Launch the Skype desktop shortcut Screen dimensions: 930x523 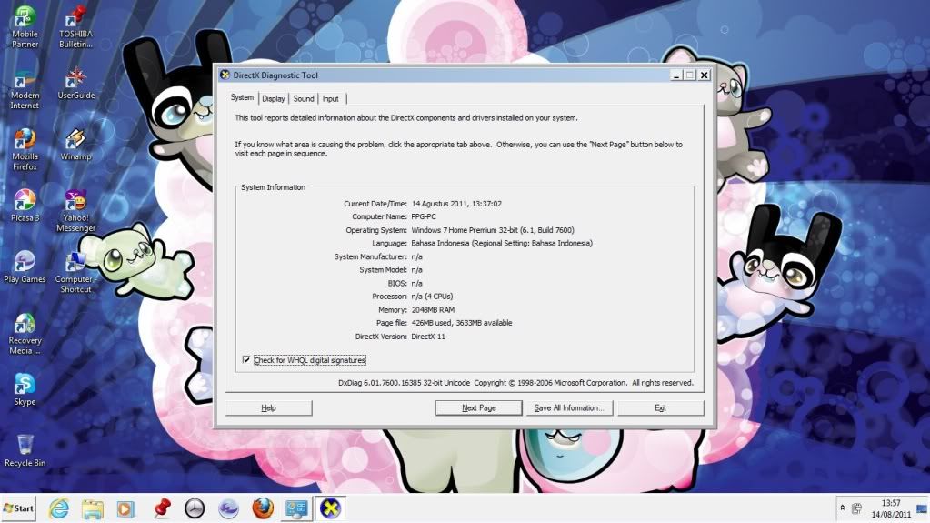point(25,390)
